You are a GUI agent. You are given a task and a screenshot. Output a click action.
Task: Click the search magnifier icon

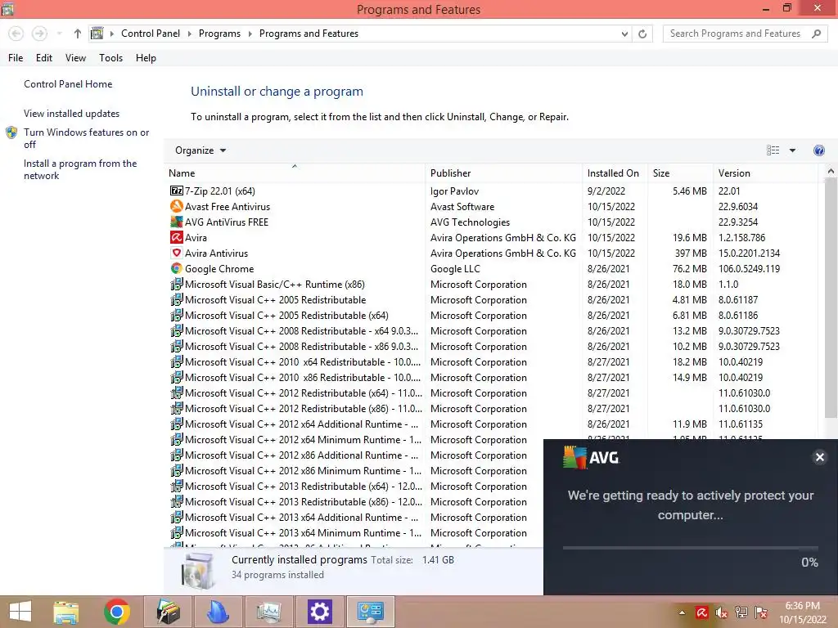click(816, 34)
